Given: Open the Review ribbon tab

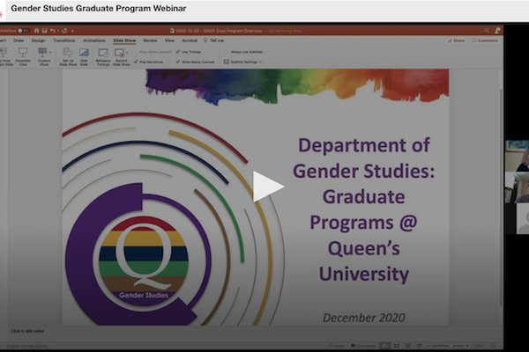Looking at the screenshot, I should [150, 40].
